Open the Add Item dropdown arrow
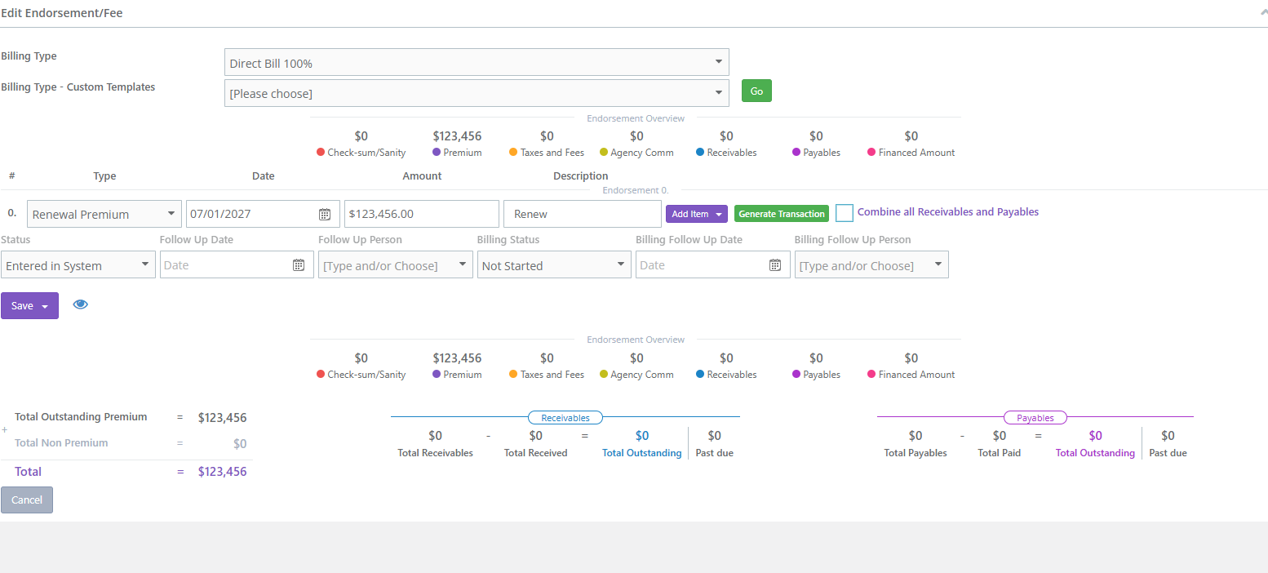The image size is (1268, 573). pyautogui.click(x=719, y=214)
